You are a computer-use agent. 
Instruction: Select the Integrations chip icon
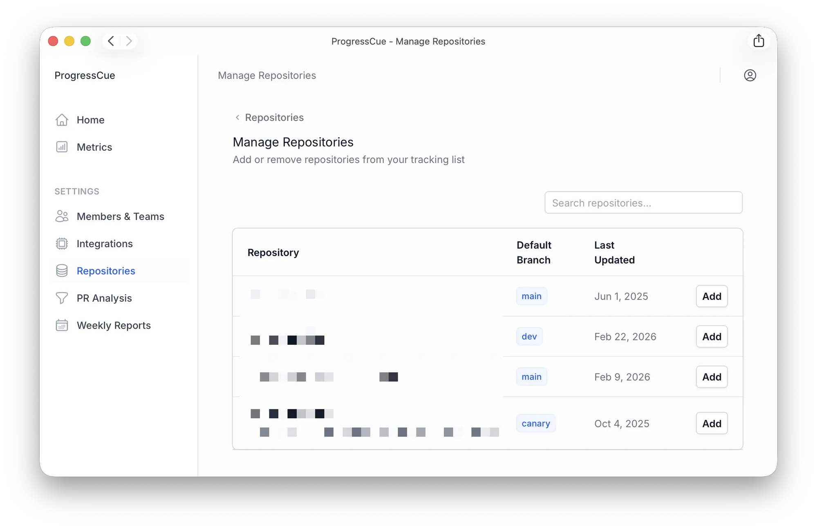point(61,243)
